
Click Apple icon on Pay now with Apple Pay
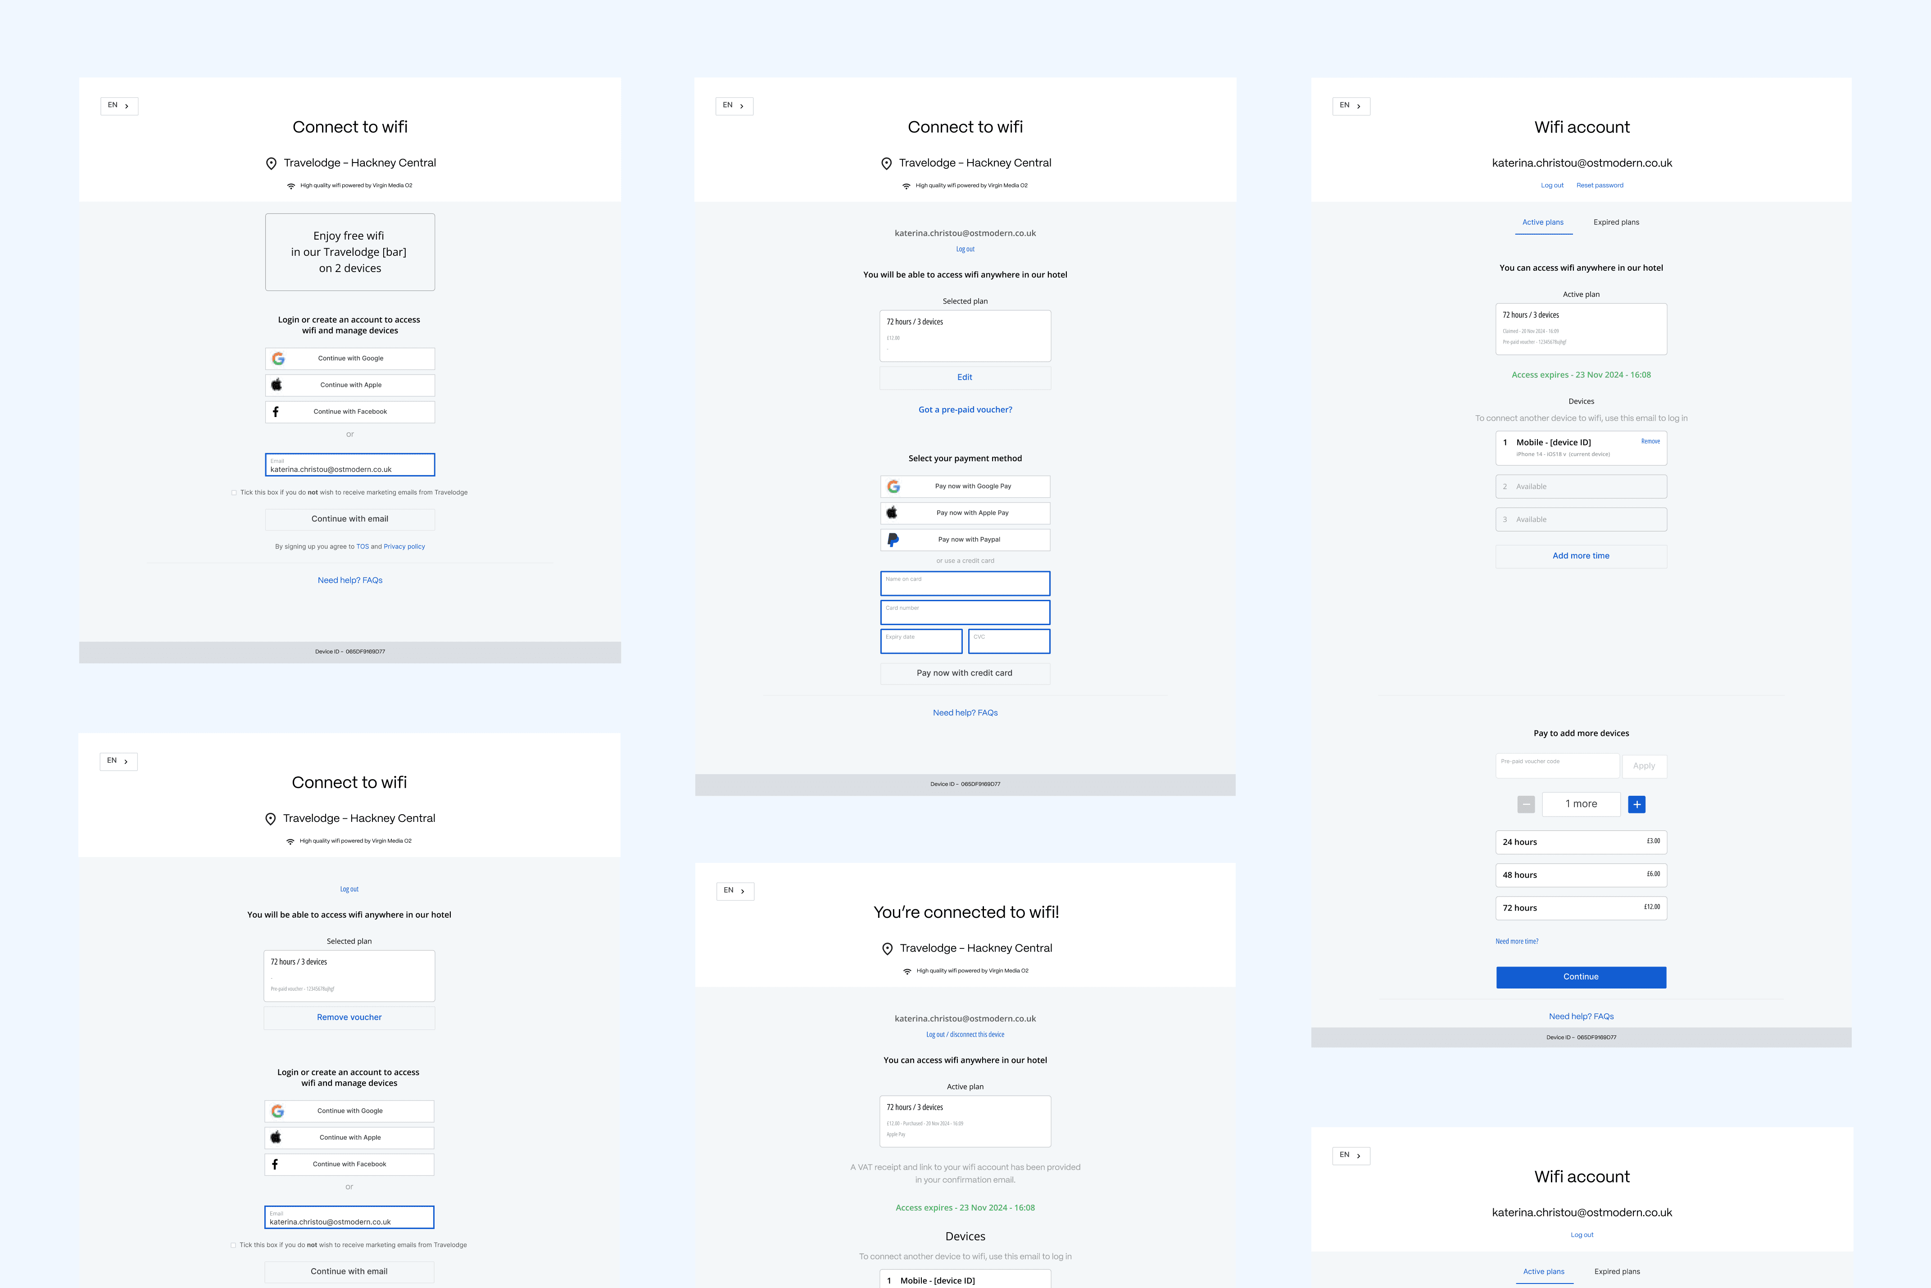[892, 512]
